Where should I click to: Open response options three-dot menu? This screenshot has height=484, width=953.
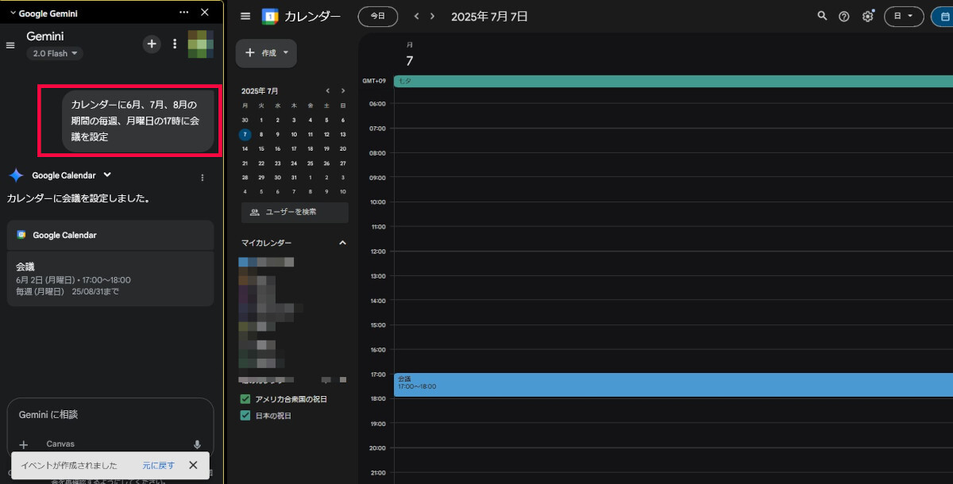point(202,177)
